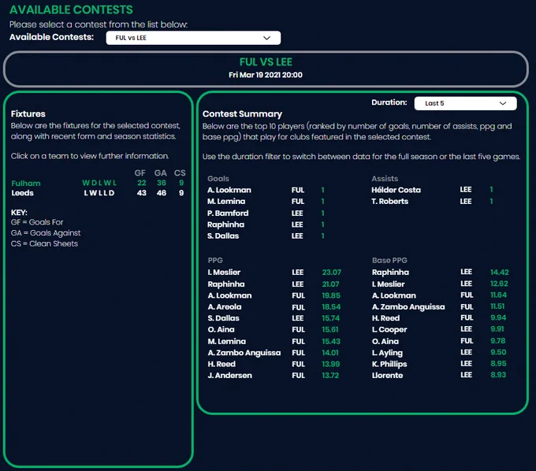Image resolution: width=536 pixels, height=471 pixels.
Task: Click Raphinha in the Base PPG list
Action: tap(390, 273)
